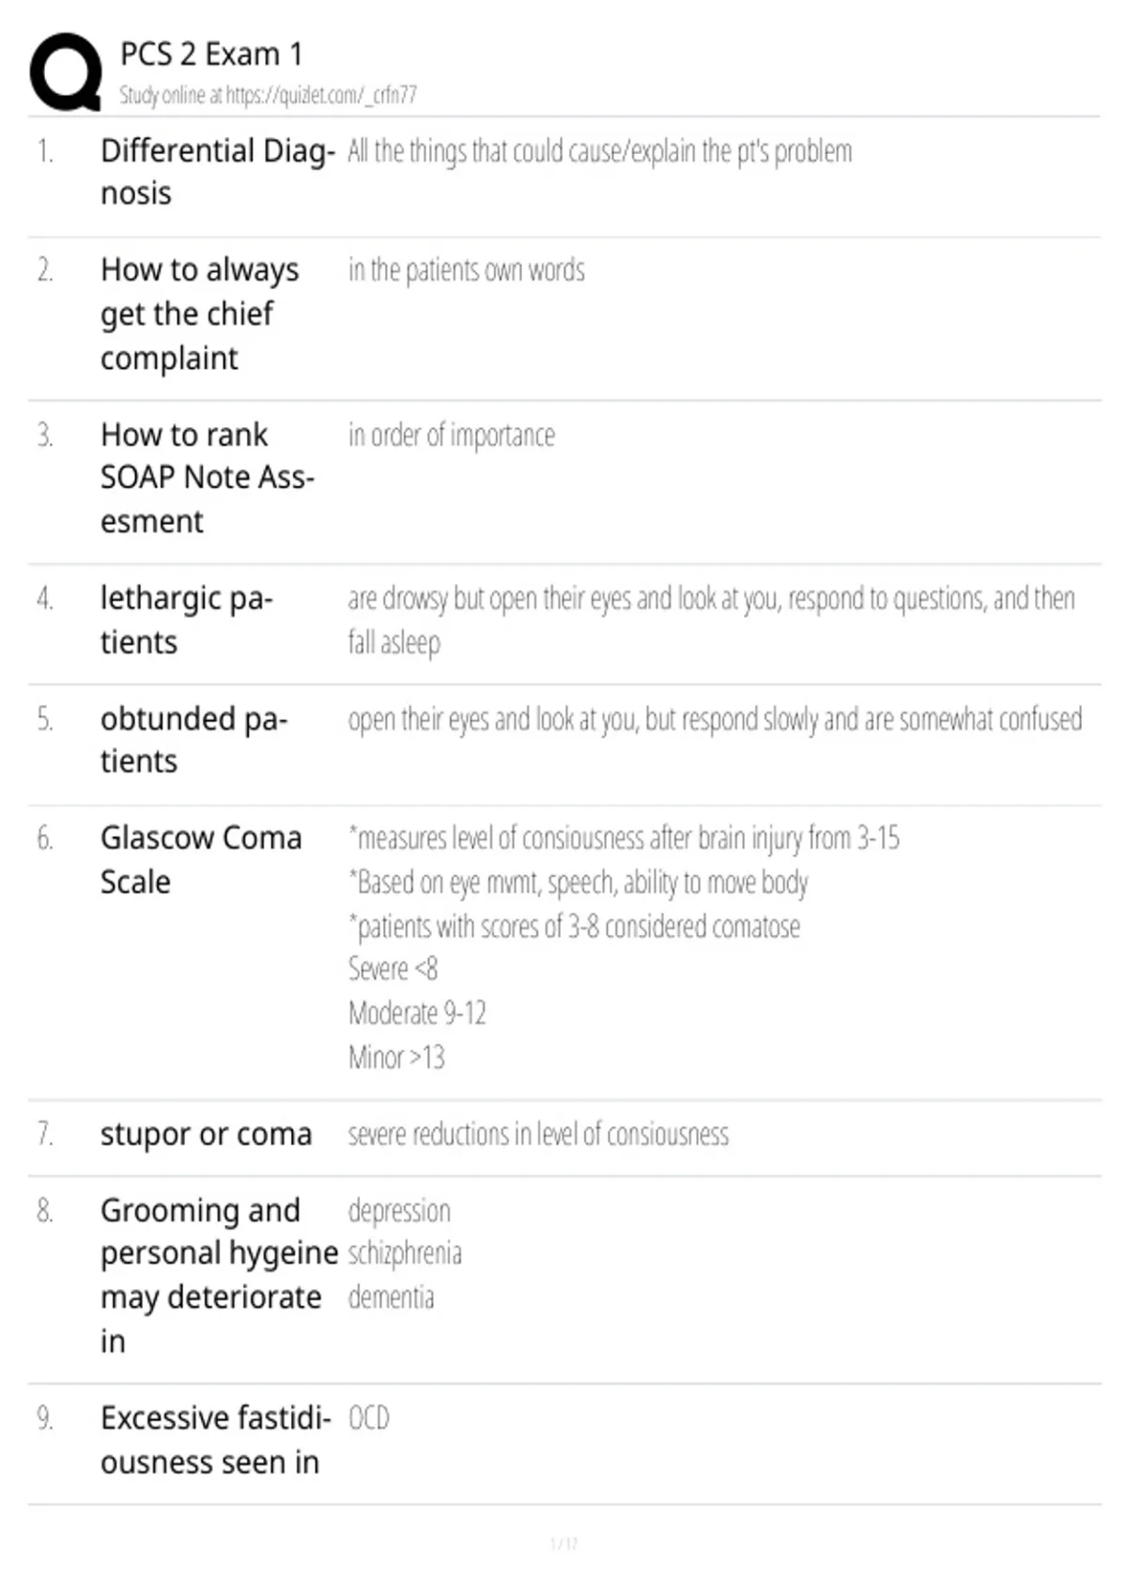The height and width of the screenshot is (1596, 1127).
Task: Click the Quizlet Q logo icon
Action: tap(66, 72)
